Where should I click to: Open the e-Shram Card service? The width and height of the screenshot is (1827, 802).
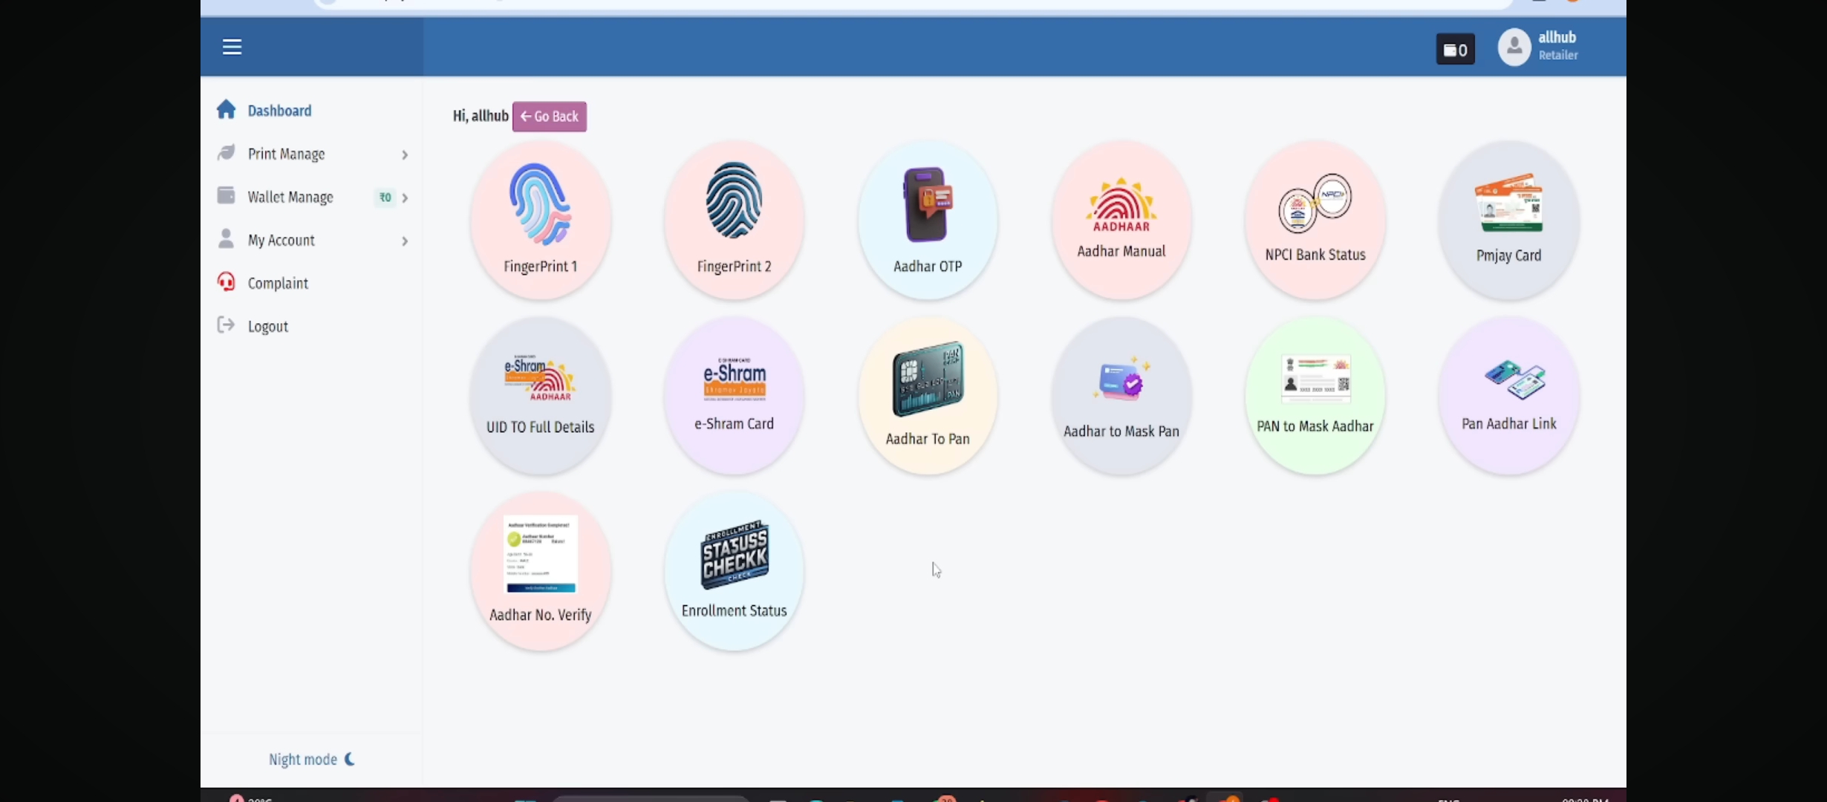tap(734, 395)
